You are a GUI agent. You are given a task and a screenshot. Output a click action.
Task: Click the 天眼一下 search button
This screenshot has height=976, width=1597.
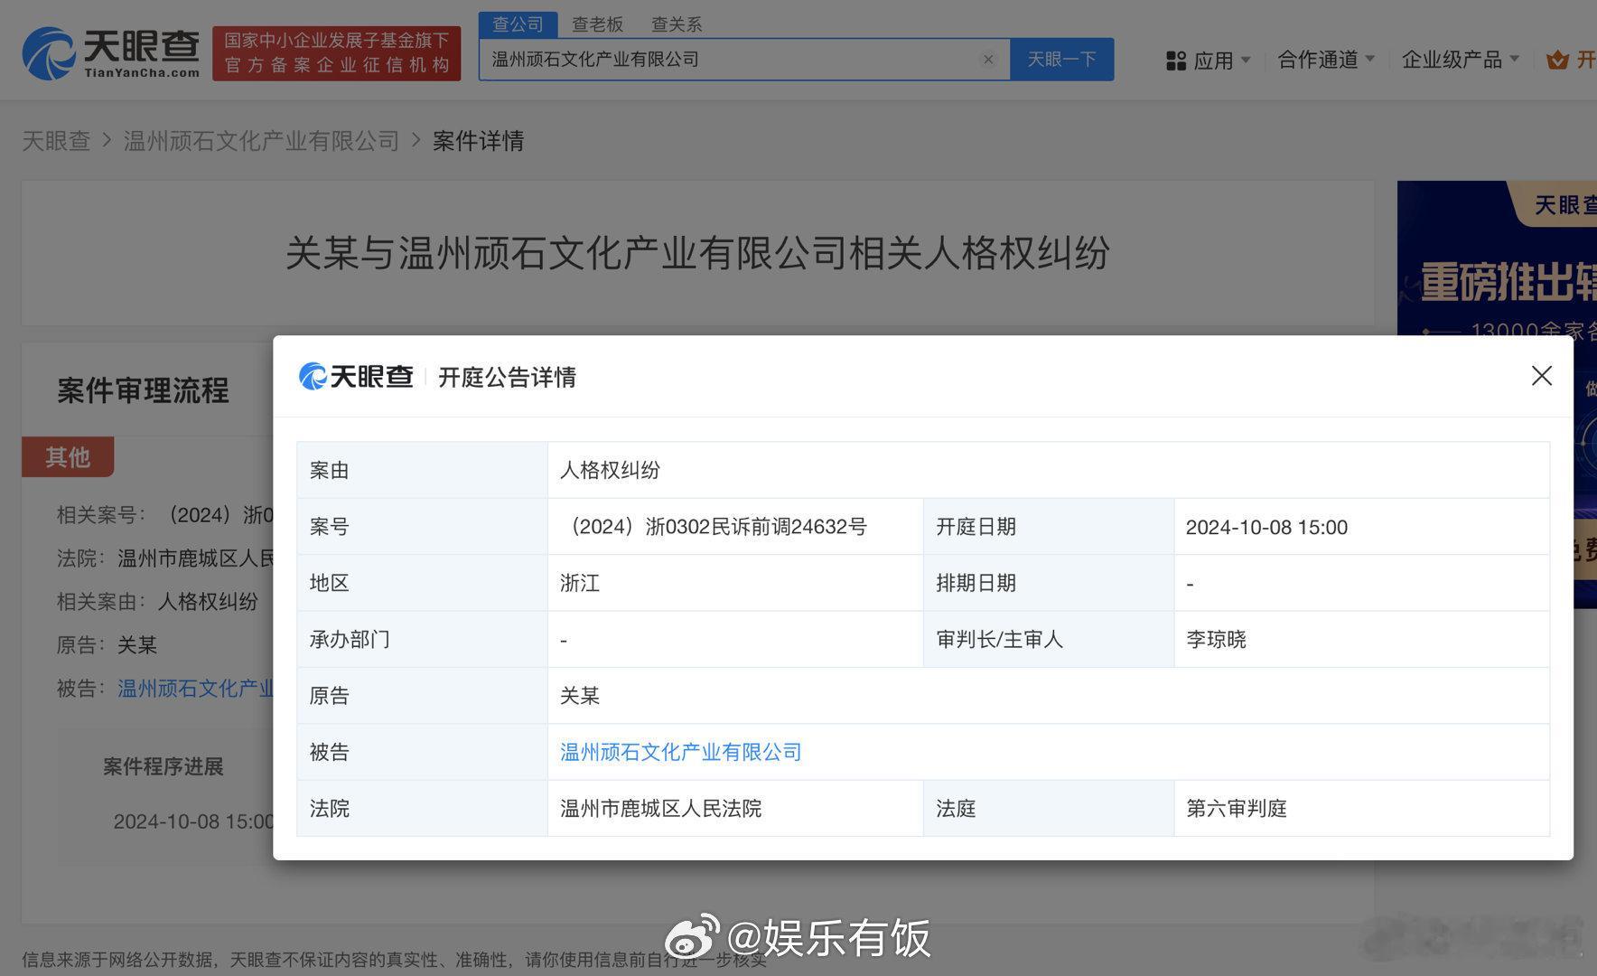pyautogui.click(x=1061, y=60)
